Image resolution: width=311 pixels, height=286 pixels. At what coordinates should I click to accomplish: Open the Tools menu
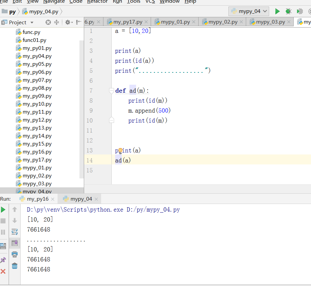coord(134,1)
